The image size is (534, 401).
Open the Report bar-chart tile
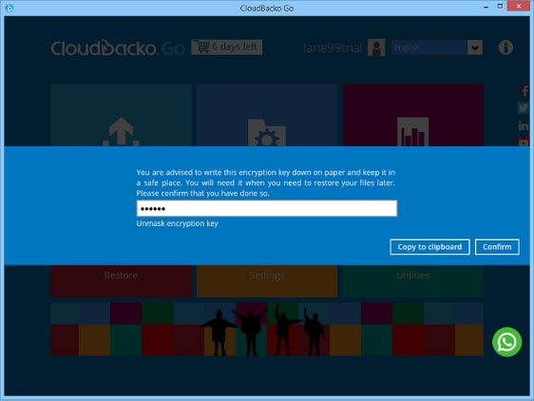click(412, 115)
